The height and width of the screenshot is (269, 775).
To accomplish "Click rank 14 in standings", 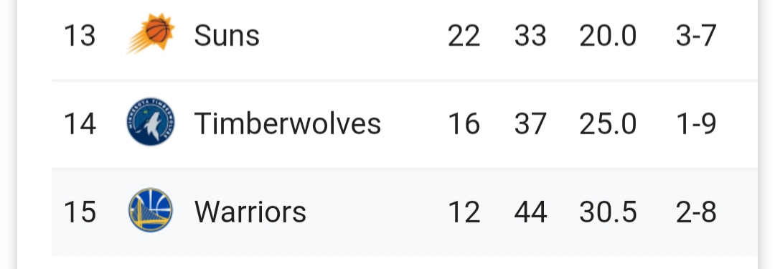I will (x=80, y=123).
